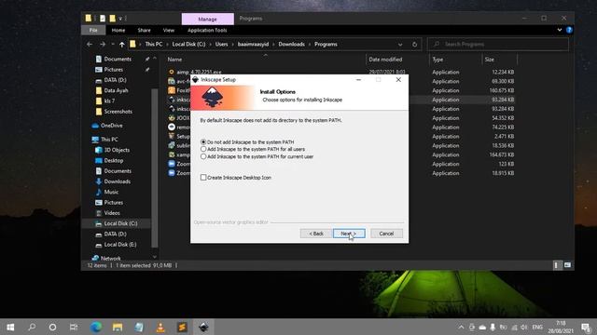Screen dimensions: 597x335
Task: Select Local Disk (E:) in navigation pane
Action: pyautogui.click(x=120, y=244)
